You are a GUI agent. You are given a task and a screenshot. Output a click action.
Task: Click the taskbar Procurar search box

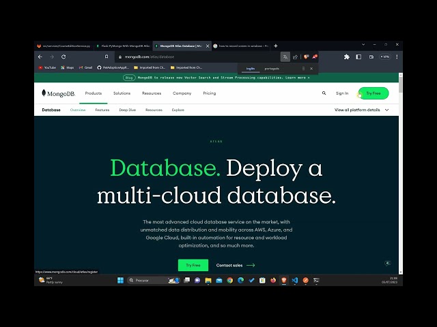(153, 280)
